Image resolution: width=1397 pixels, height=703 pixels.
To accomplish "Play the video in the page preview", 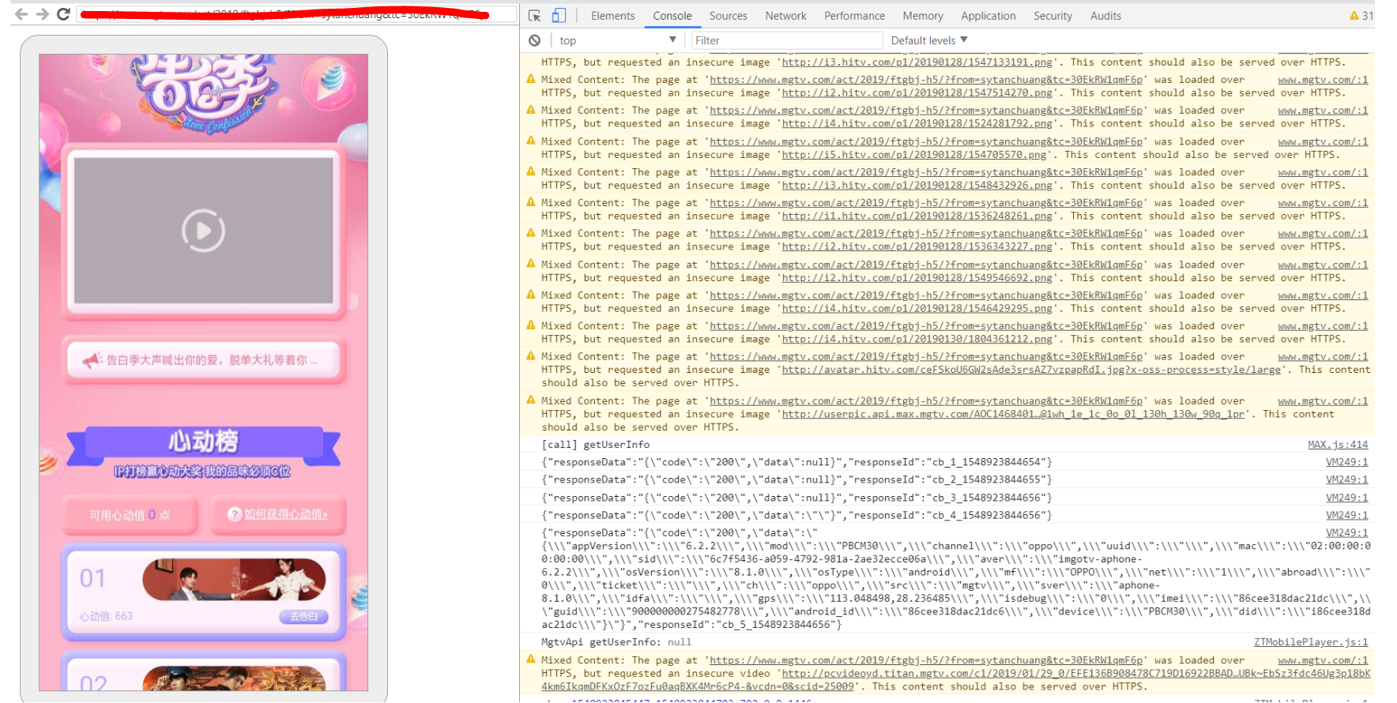I will 203,231.
